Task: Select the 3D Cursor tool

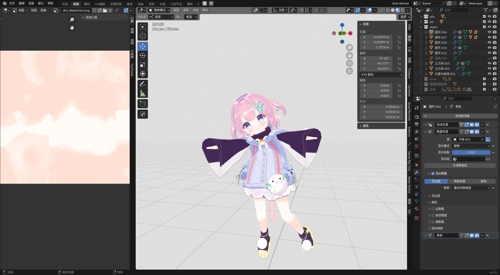Action: pos(142,36)
